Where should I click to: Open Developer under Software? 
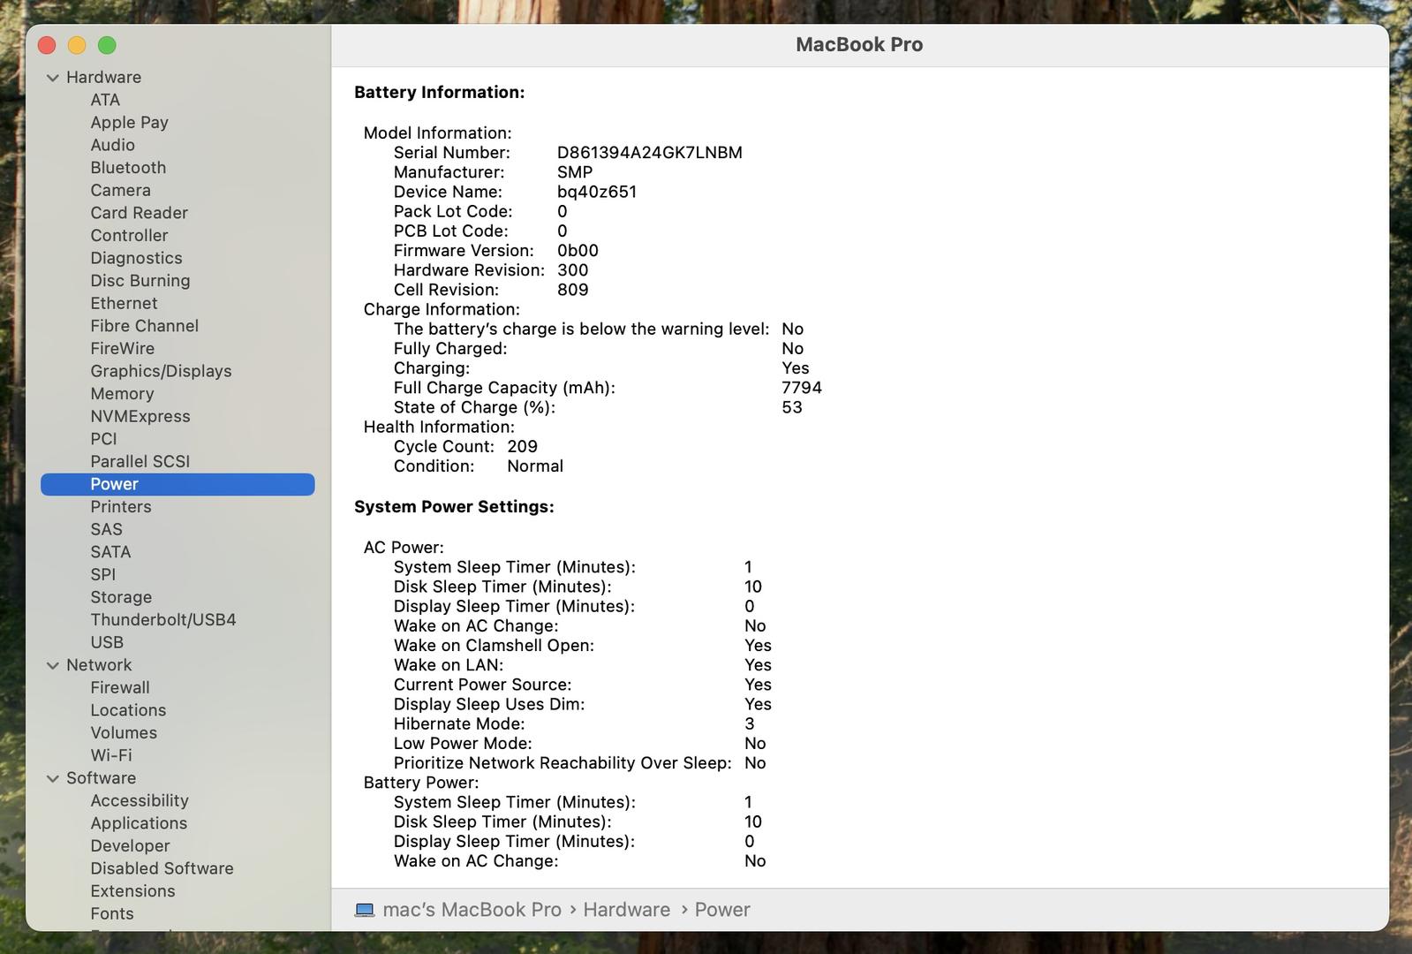[130, 846]
